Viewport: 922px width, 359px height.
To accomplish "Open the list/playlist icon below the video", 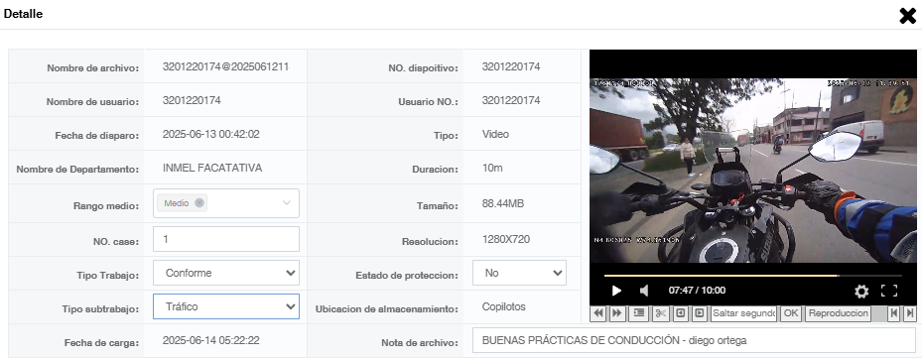I will point(638,313).
